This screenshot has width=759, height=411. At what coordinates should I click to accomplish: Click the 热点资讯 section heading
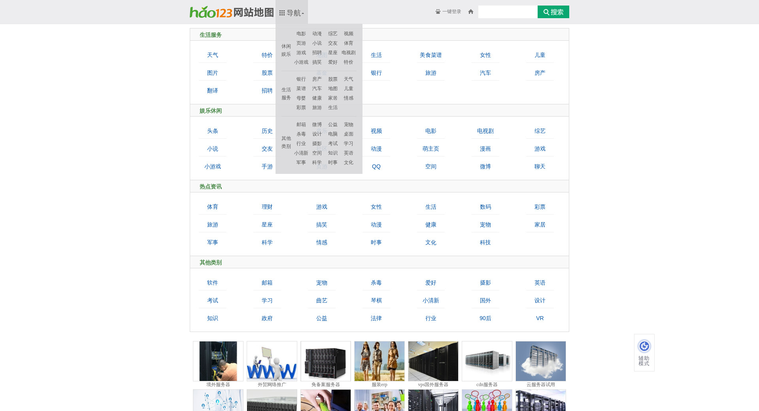click(x=211, y=187)
